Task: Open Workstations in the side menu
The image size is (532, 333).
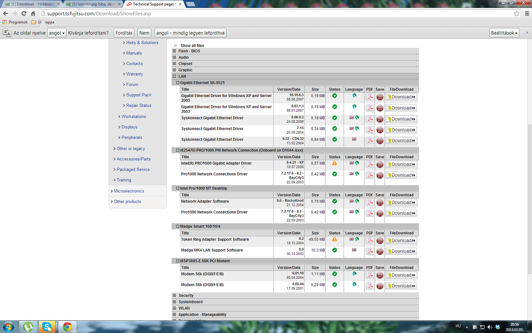Action: click(133, 116)
